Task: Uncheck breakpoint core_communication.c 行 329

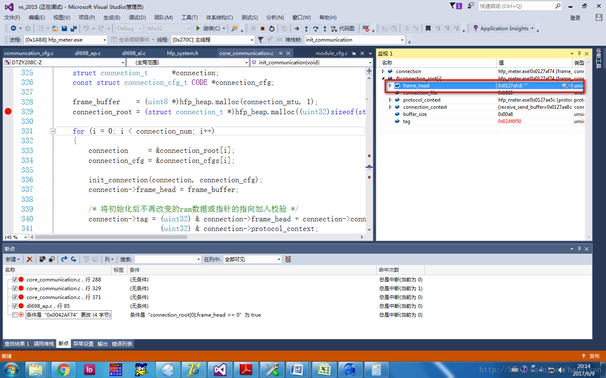Action: [15, 288]
